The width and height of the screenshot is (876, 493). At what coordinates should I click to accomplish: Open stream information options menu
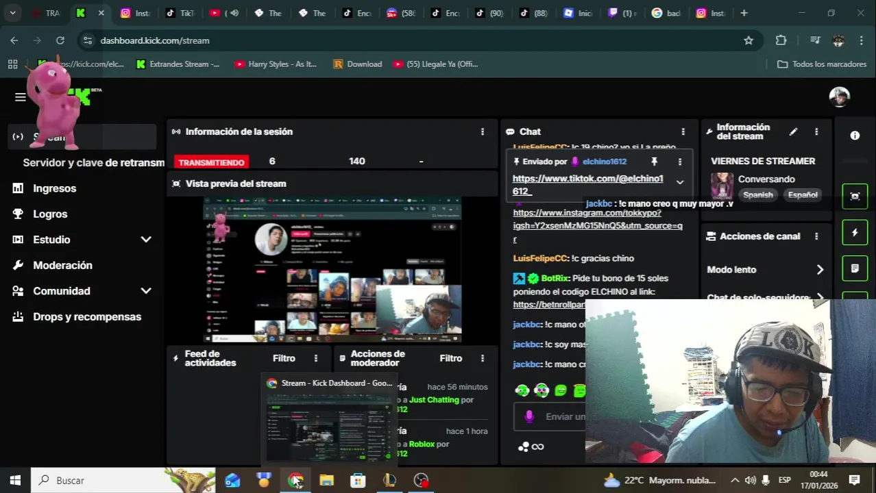pyautogui.click(x=816, y=131)
